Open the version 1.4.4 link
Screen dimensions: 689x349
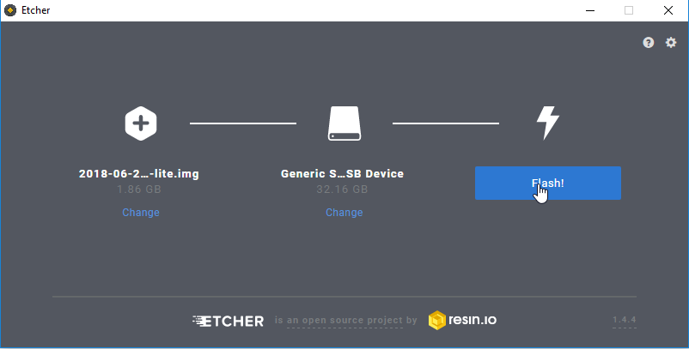[x=625, y=320]
